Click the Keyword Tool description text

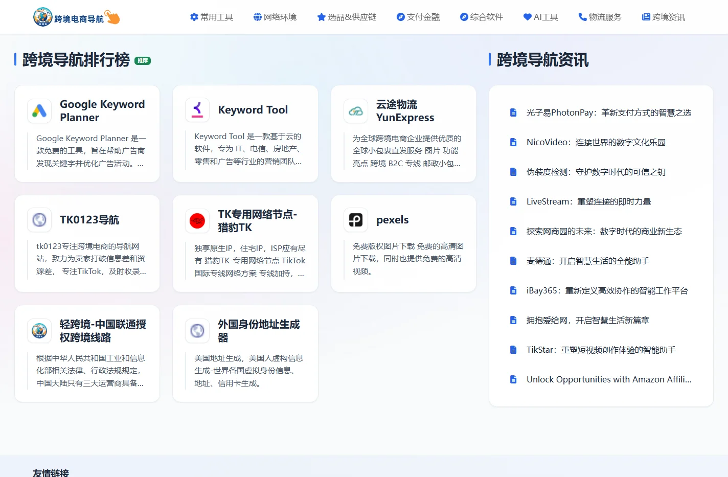point(248,149)
